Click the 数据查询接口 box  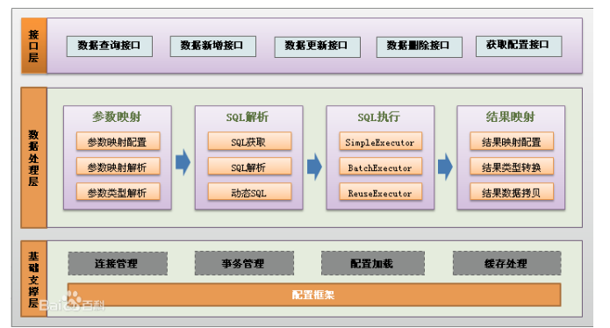point(110,46)
